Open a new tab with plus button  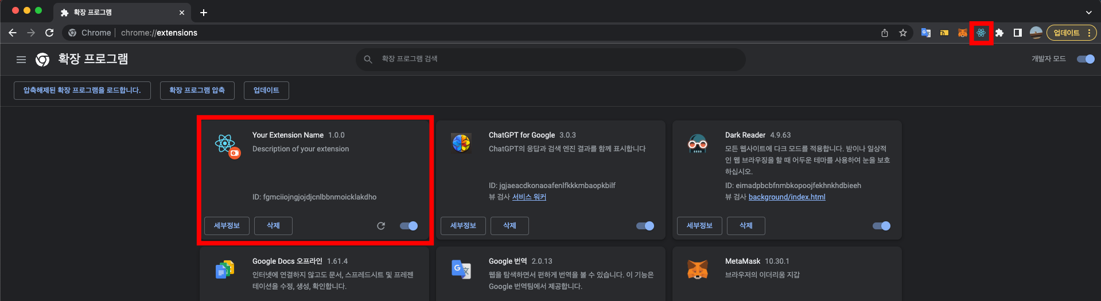[204, 12]
